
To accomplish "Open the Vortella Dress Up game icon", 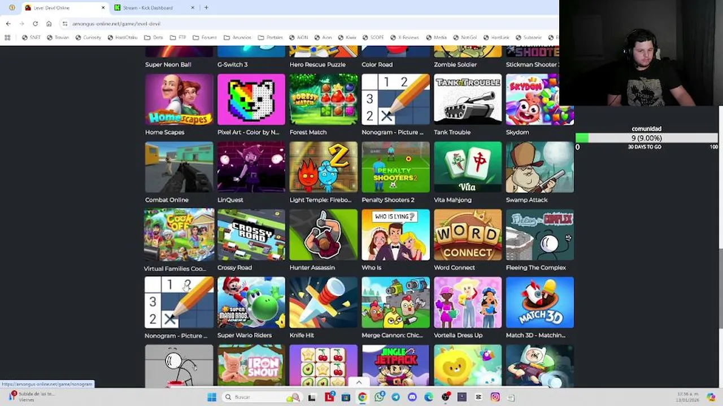I will click(468, 302).
